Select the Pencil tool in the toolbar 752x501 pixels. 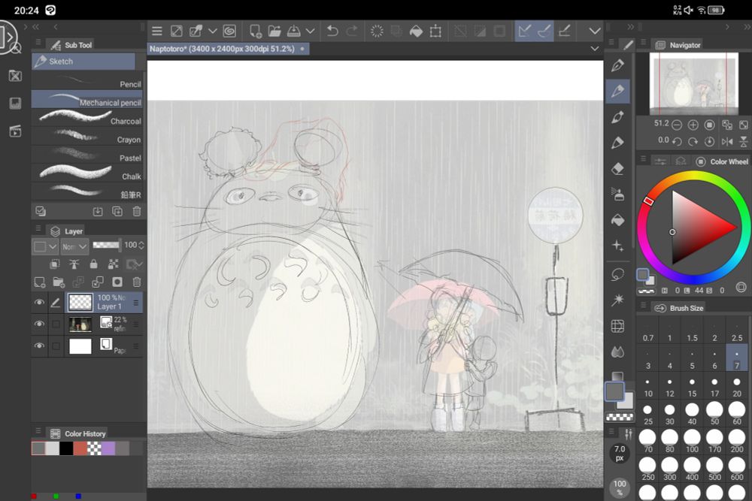pyautogui.click(x=617, y=91)
